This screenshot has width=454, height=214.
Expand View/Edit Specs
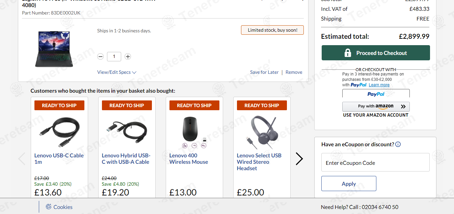coord(117,72)
